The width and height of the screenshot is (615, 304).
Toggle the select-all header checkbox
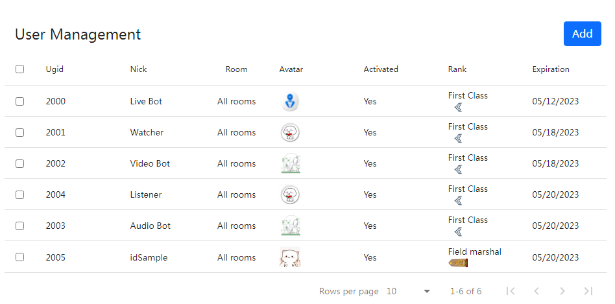(19, 69)
